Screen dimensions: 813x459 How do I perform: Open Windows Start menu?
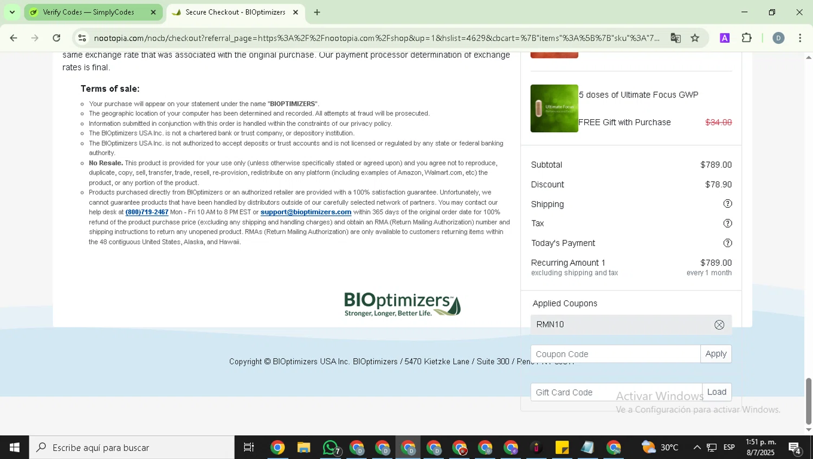click(15, 448)
